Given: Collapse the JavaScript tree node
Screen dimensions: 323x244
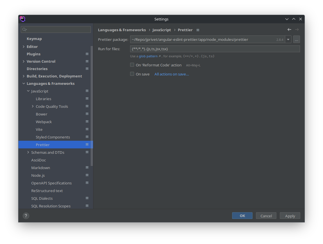Looking at the screenshot, I should point(28,91).
